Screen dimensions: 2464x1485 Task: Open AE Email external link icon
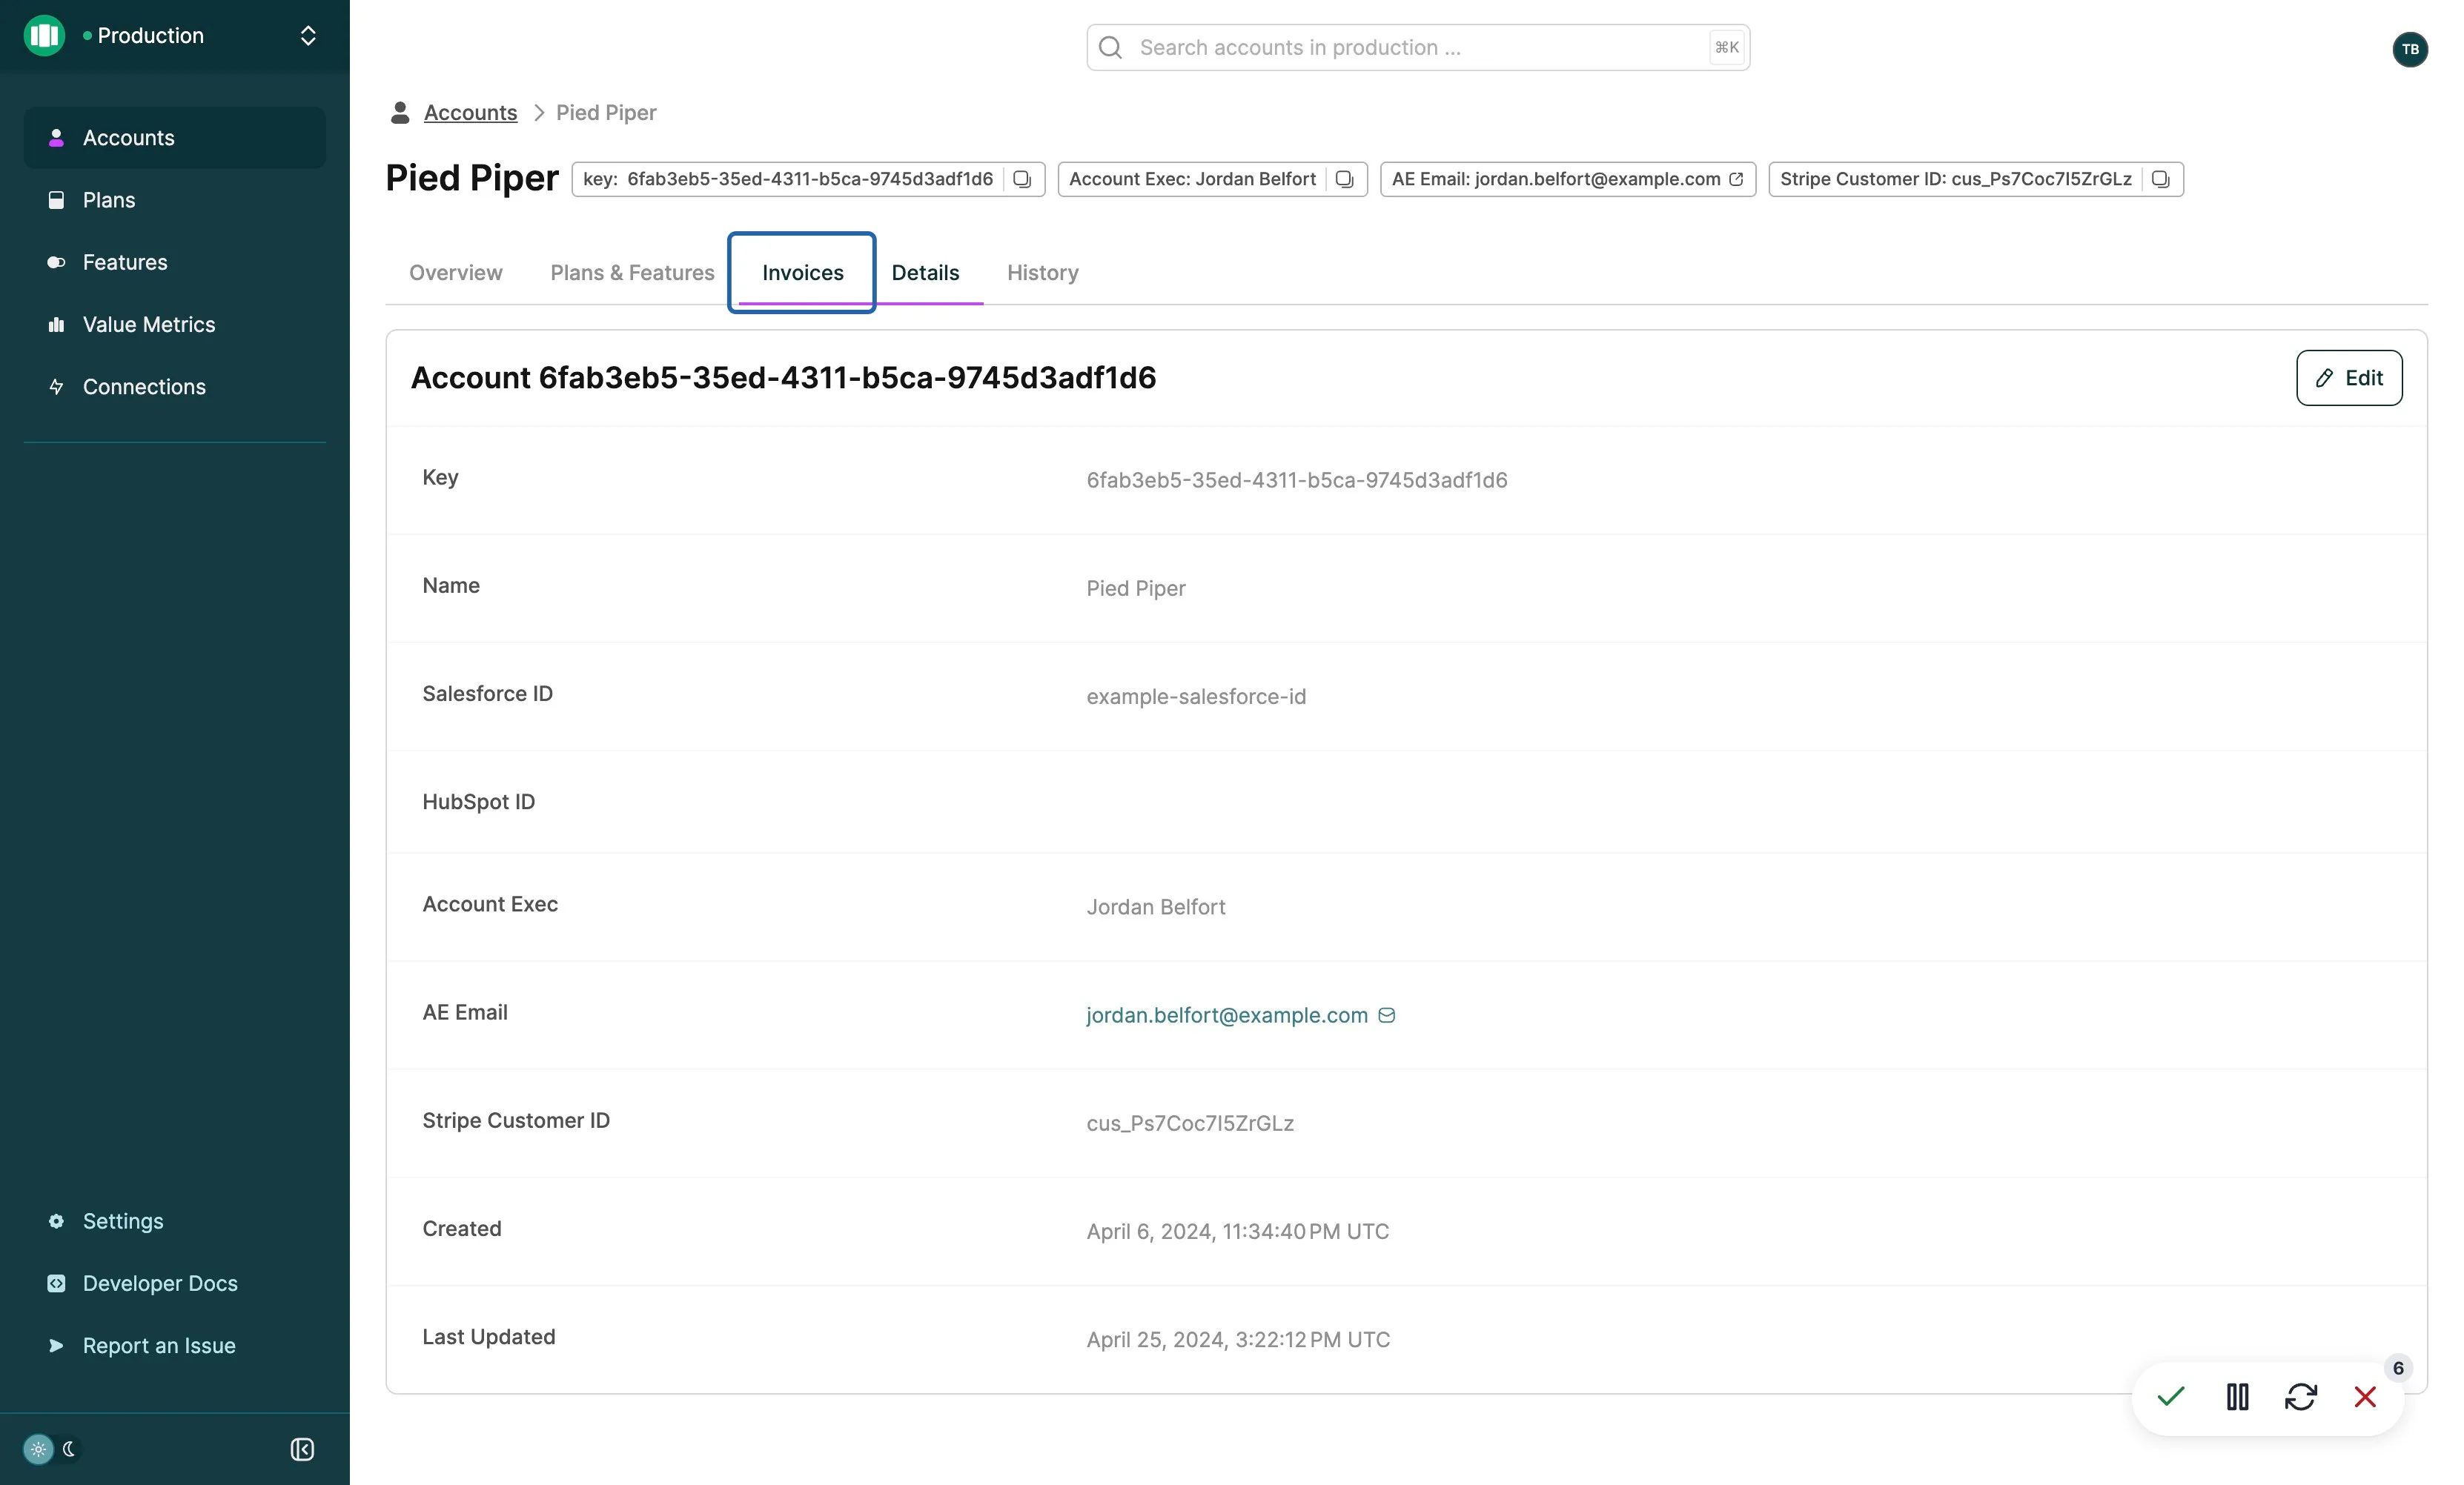1736,179
